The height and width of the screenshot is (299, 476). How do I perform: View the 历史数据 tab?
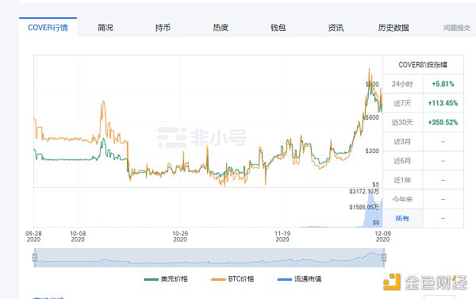393,28
